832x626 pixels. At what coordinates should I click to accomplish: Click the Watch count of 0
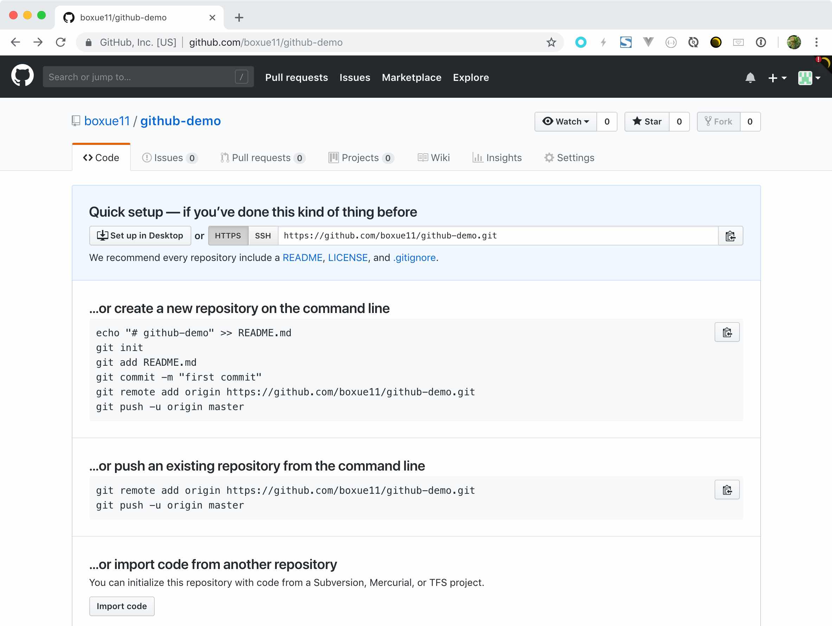tap(607, 122)
